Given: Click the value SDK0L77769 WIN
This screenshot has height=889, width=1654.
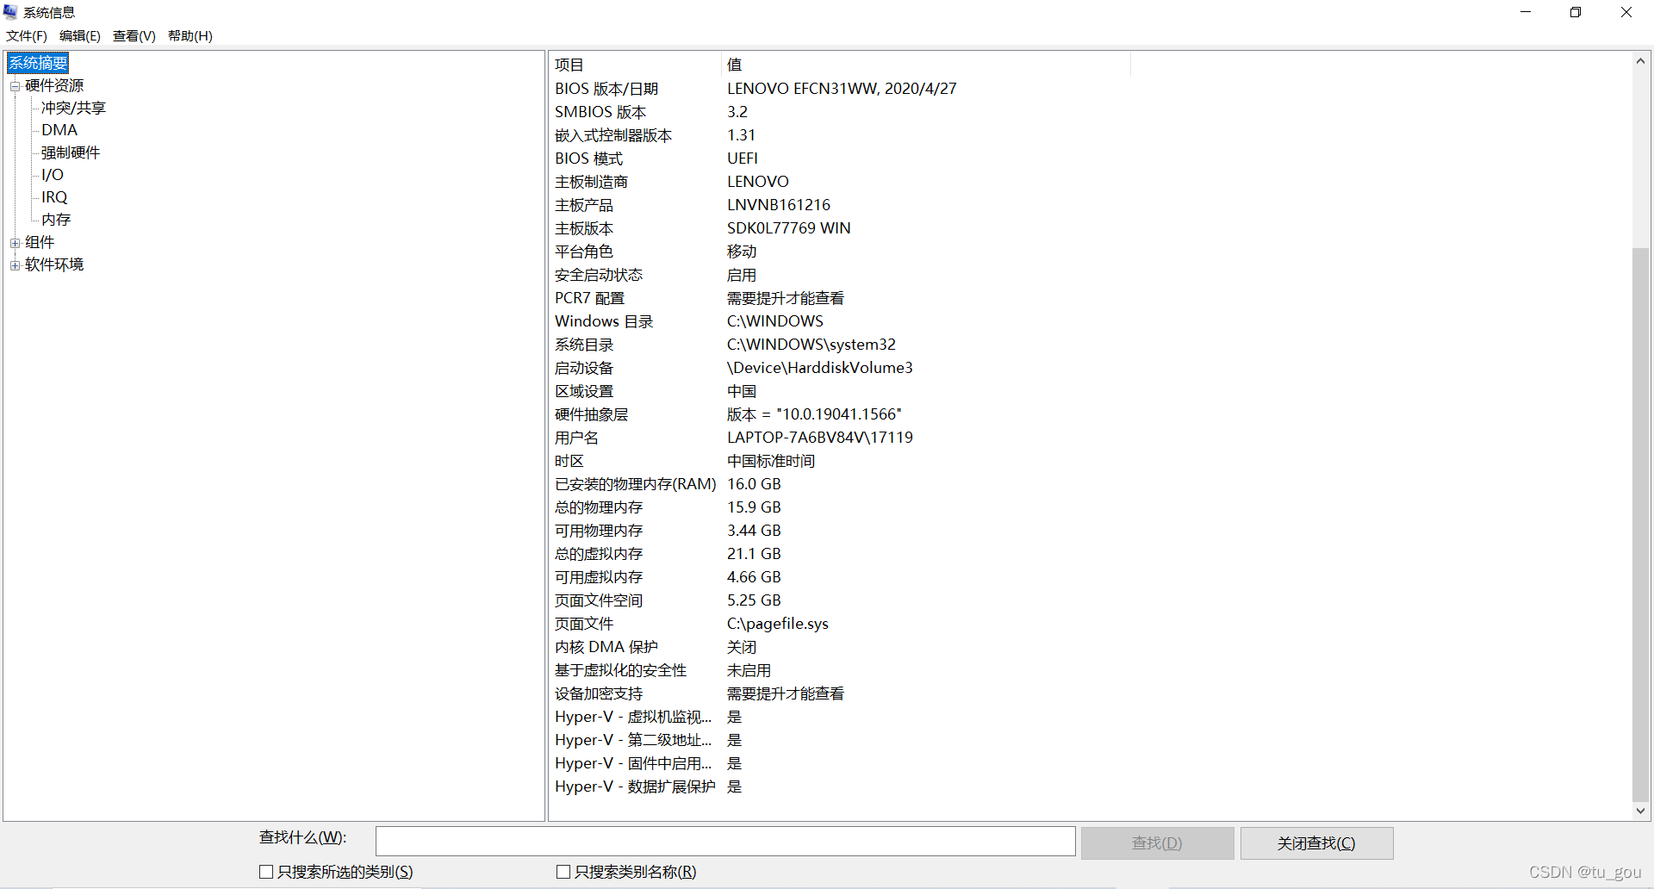Looking at the screenshot, I should pyautogui.click(x=789, y=228).
